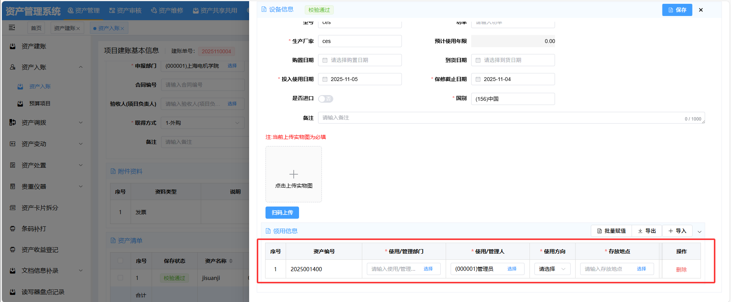Click the 资产收益登记 sidebar icon

[x=13, y=250]
